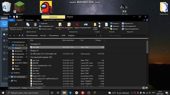This screenshot has width=170, height=95.
Task: Click the Refresh button in address bar
Action: click(100, 35)
